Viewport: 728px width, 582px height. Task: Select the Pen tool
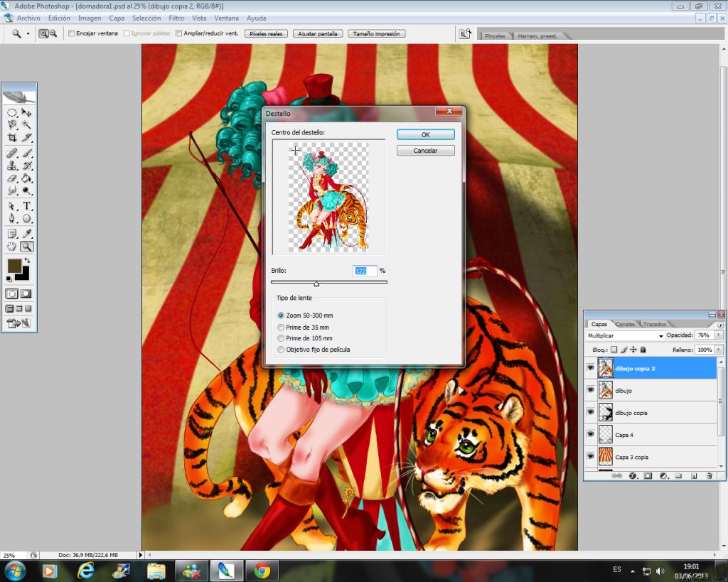click(12, 219)
